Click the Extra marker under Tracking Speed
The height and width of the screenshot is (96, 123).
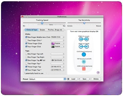point(51,25)
